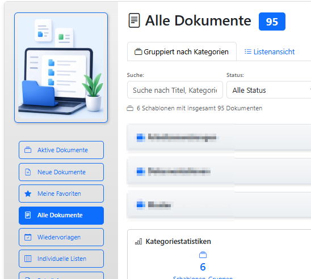The height and width of the screenshot is (279, 311).
Task: Go to Meine Favoriten
Action: 61,194
